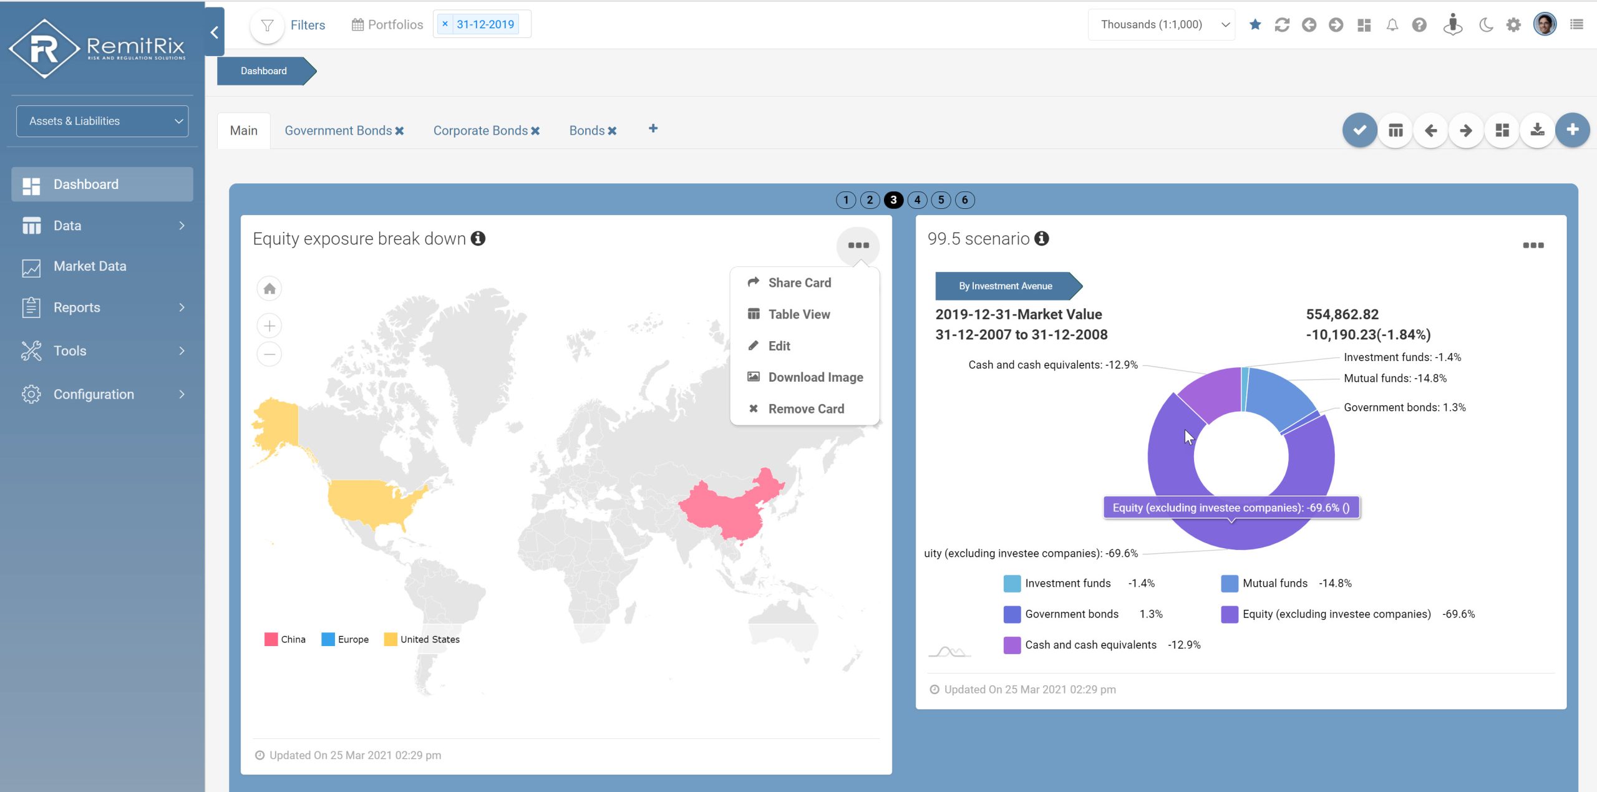Toggle dark mode moon icon
1597x792 pixels.
pyautogui.click(x=1486, y=24)
